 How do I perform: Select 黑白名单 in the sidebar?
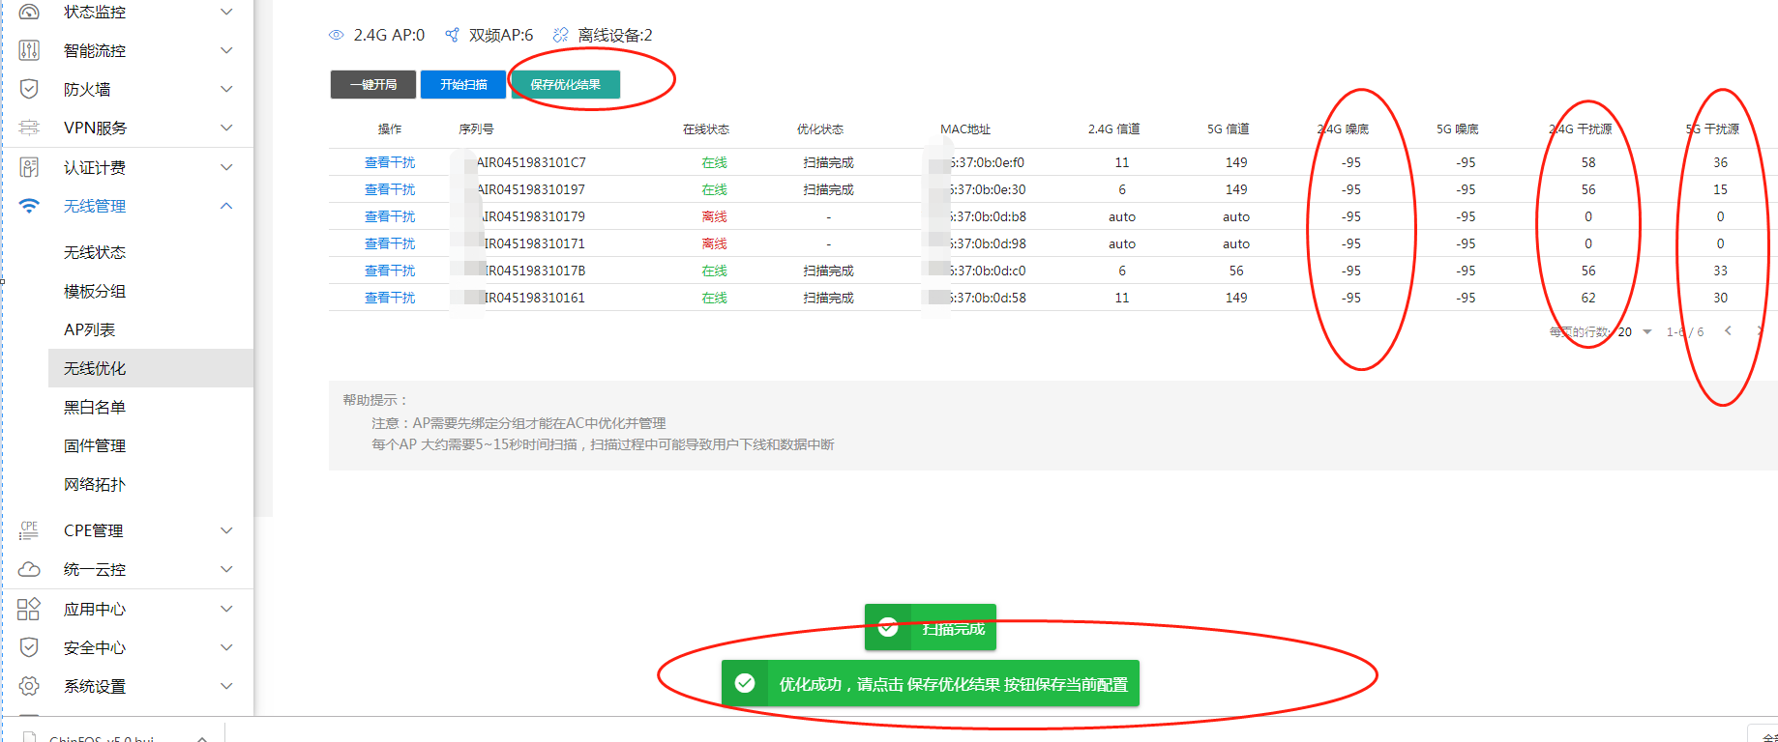tap(95, 407)
